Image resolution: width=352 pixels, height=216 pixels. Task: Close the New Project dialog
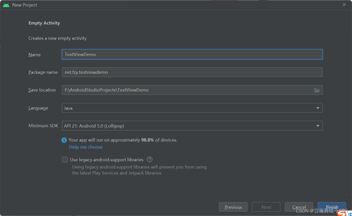click(344, 5)
